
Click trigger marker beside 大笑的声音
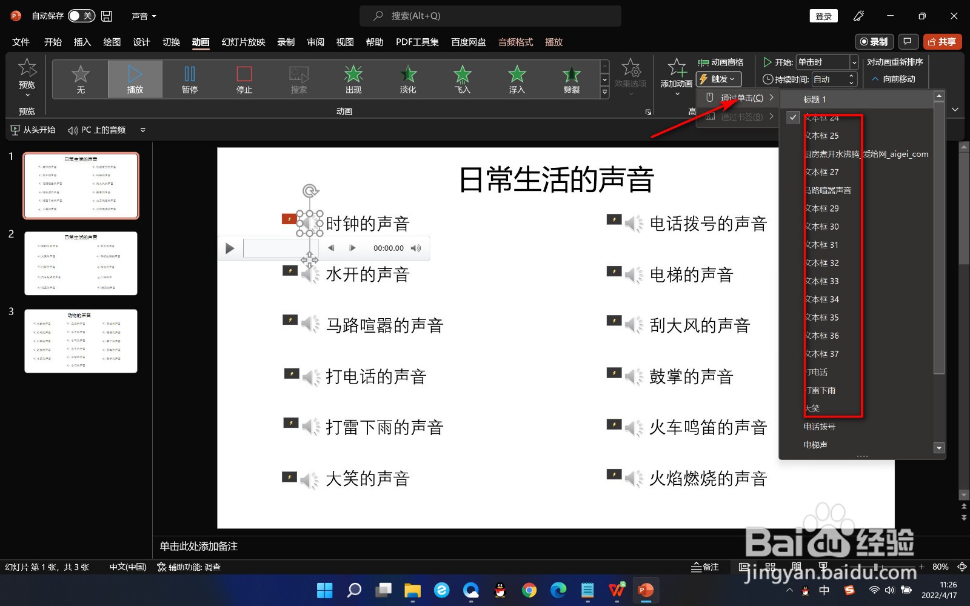(290, 477)
